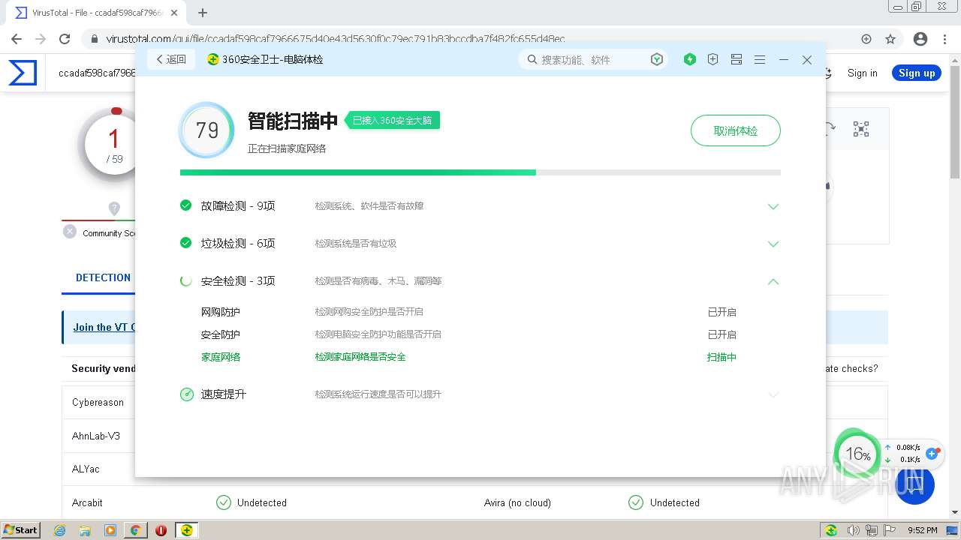Reload the VirusTotal page
961x540 pixels.
tap(65, 39)
